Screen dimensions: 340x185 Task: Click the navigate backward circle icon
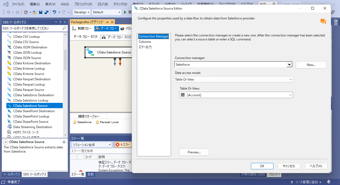(x=9, y=12)
